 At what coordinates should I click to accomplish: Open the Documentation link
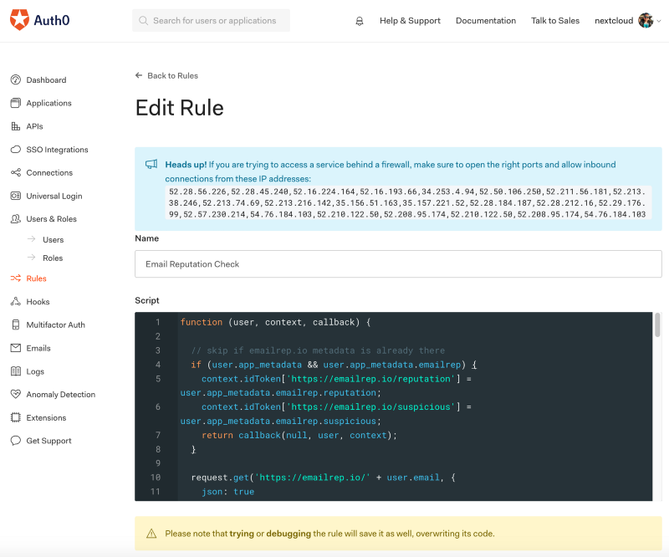pos(486,20)
